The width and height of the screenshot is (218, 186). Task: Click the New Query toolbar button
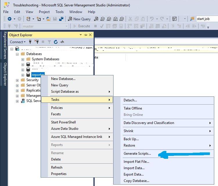[x=79, y=19]
